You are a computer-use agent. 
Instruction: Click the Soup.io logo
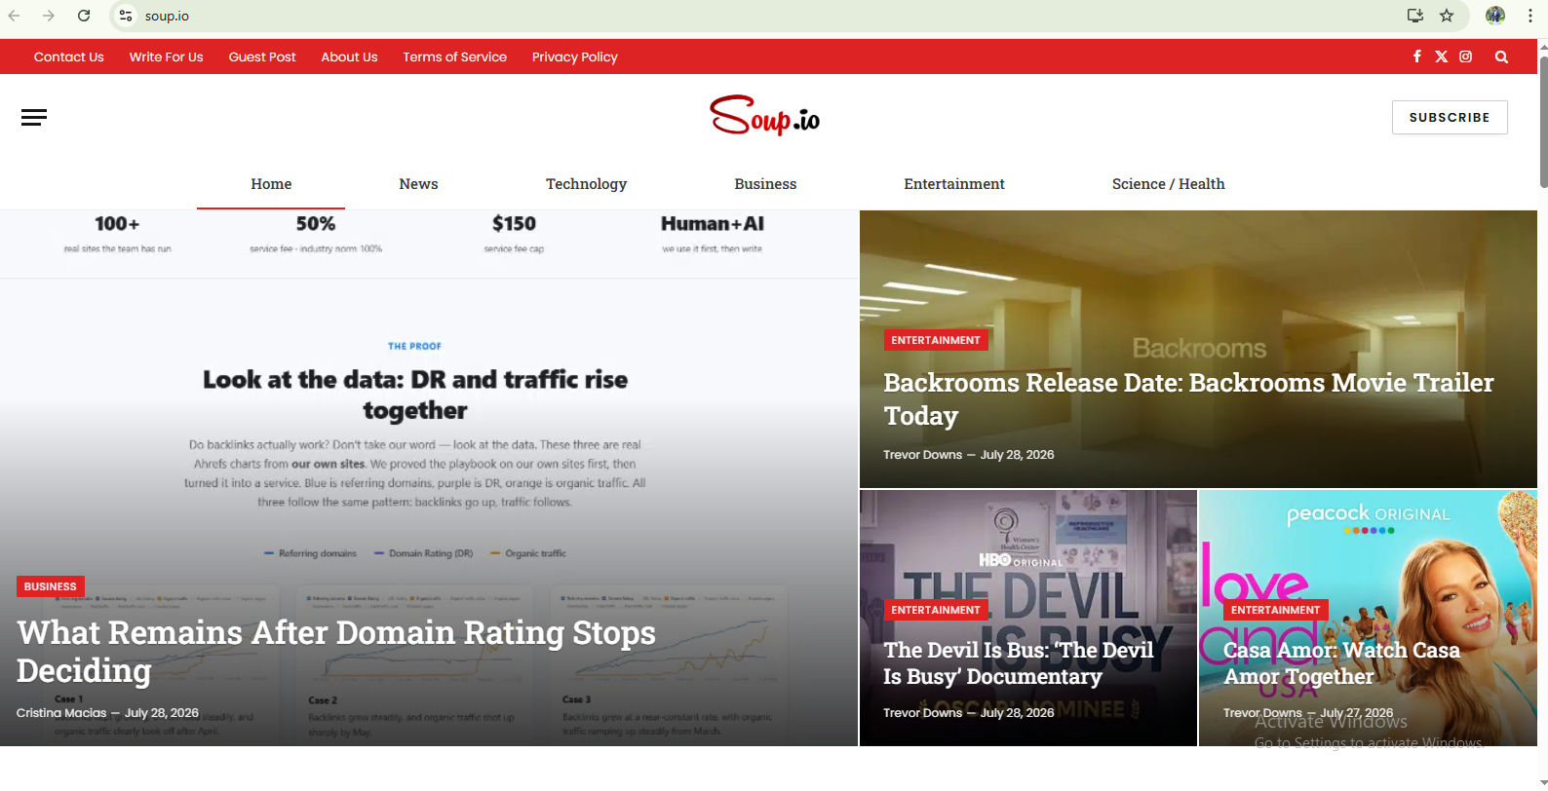[x=765, y=116]
